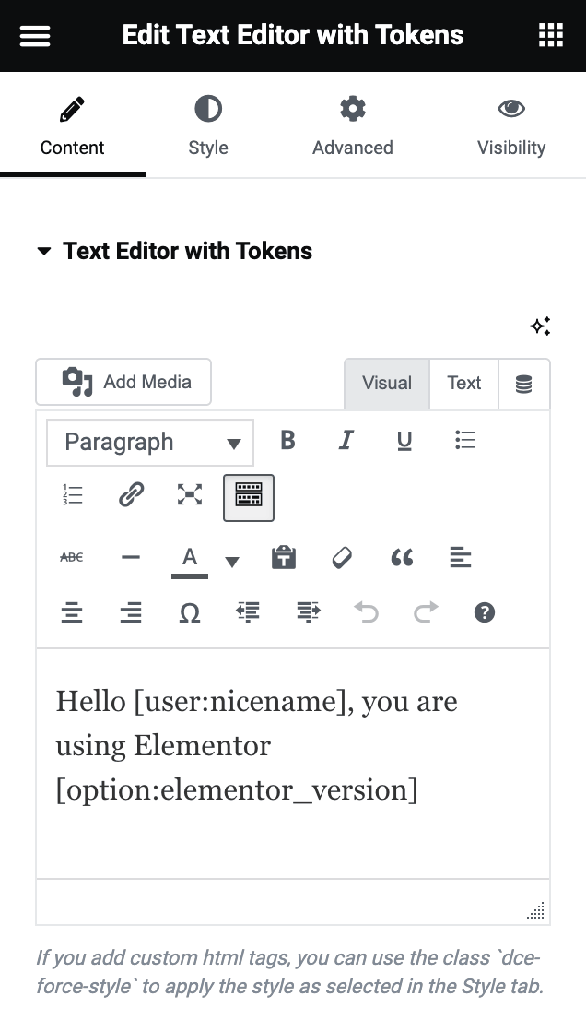The width and height of the screenshot is (586, 1020).
Task: Open the Style tab
Action: pyautogui.click(x=208, y=125)
